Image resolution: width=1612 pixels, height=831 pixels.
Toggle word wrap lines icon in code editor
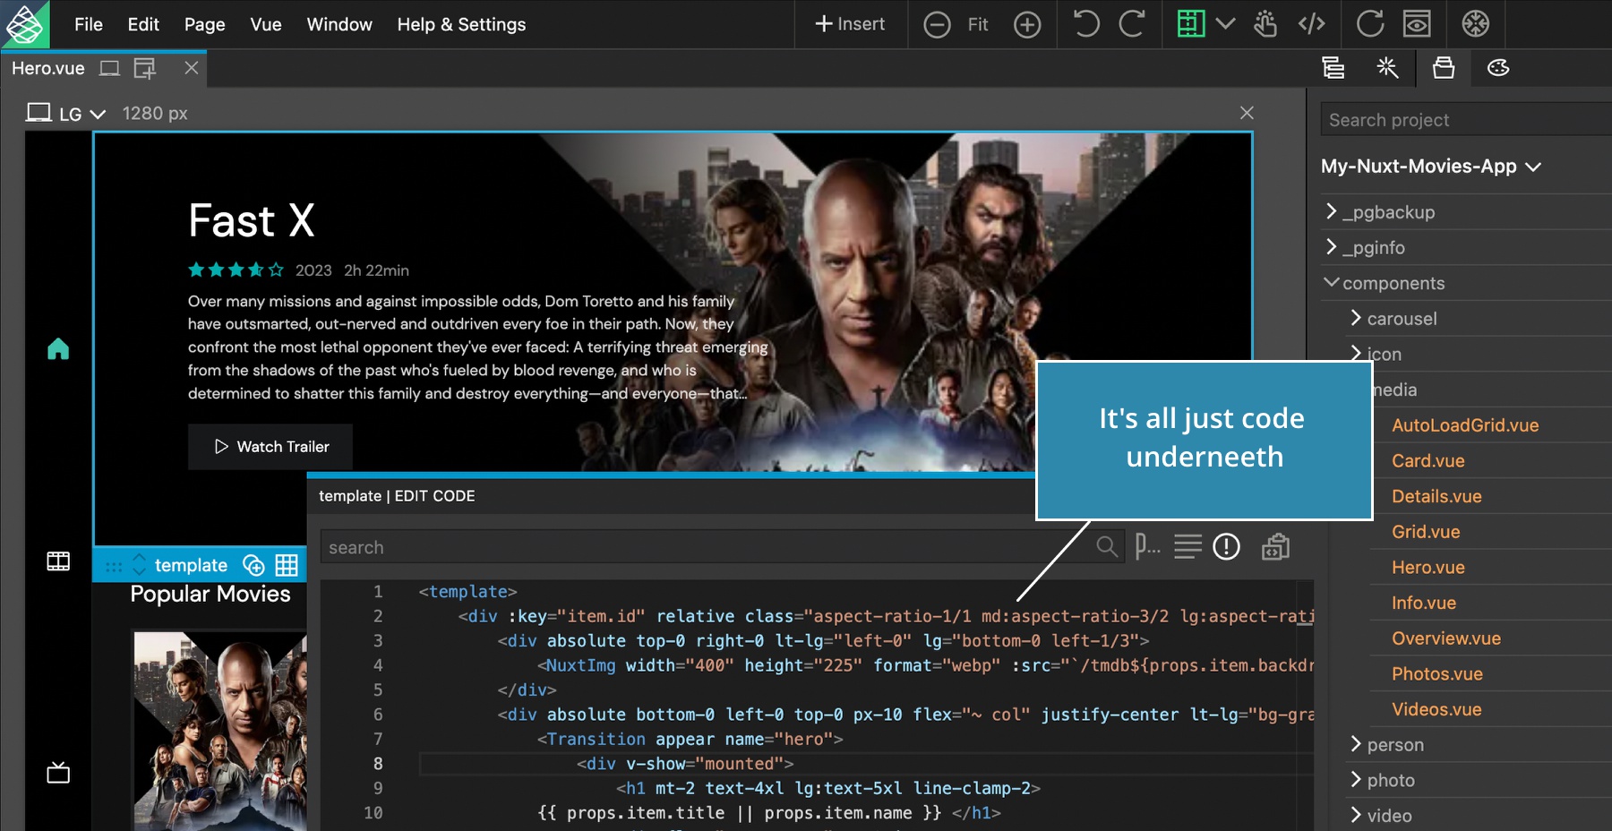pos(1188,546)
